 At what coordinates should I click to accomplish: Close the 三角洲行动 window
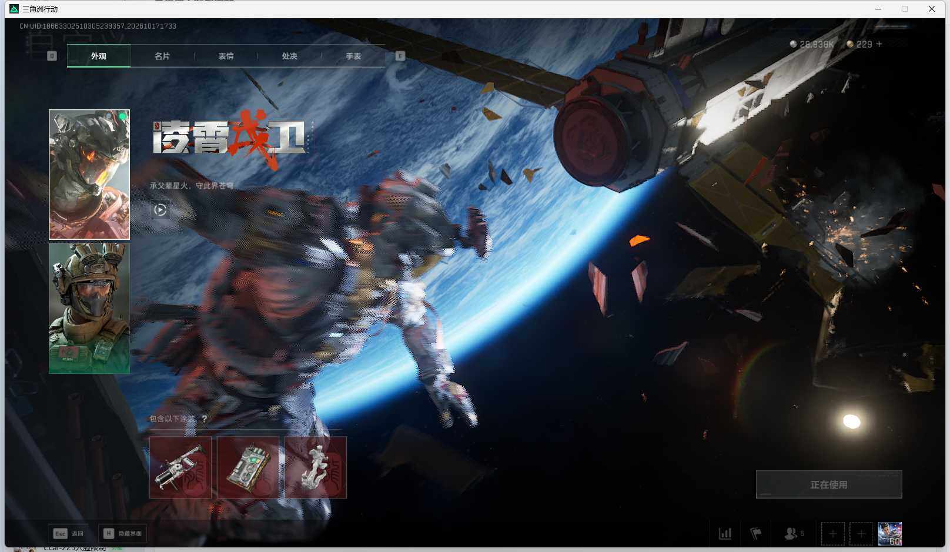coord(932,9)
